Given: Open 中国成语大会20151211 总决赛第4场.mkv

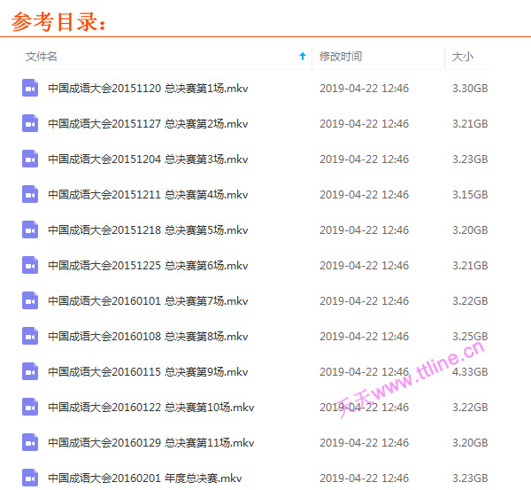Looking at the screenshot, I should click(x=148, y=195).
